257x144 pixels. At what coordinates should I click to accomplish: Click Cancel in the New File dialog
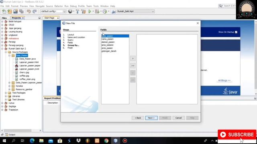178,118
